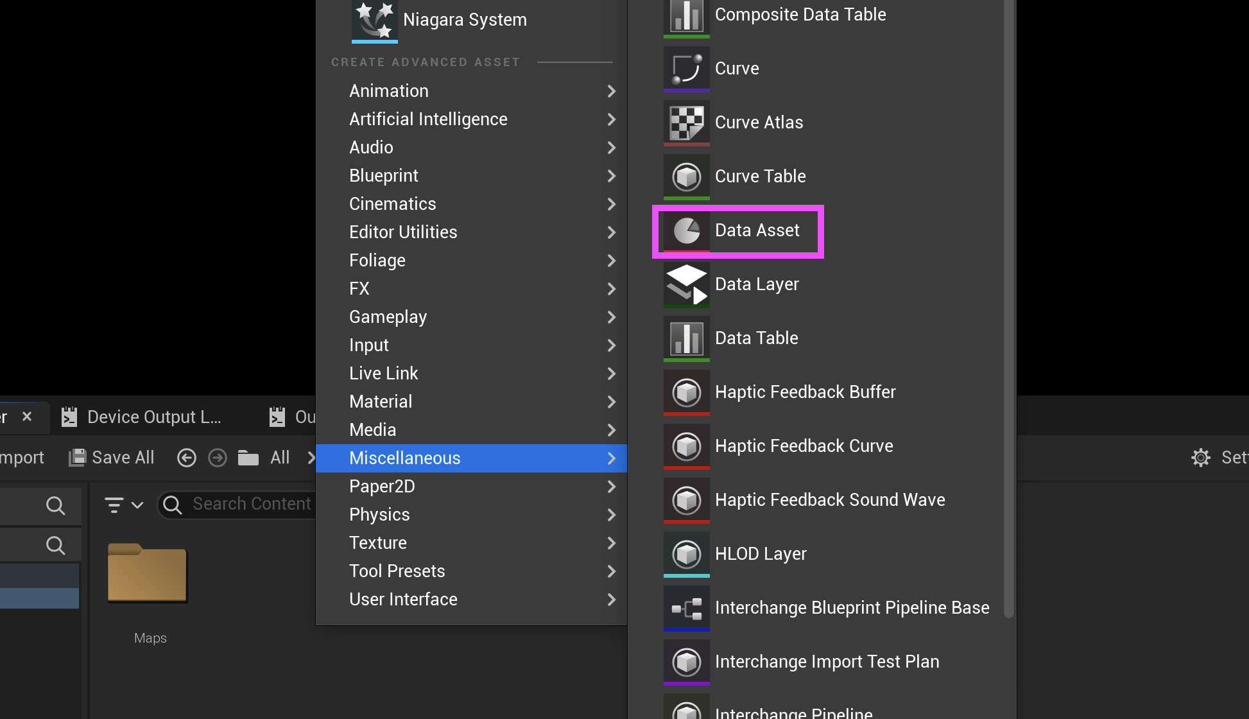Click the Search Content input field

tap(251, 505)
